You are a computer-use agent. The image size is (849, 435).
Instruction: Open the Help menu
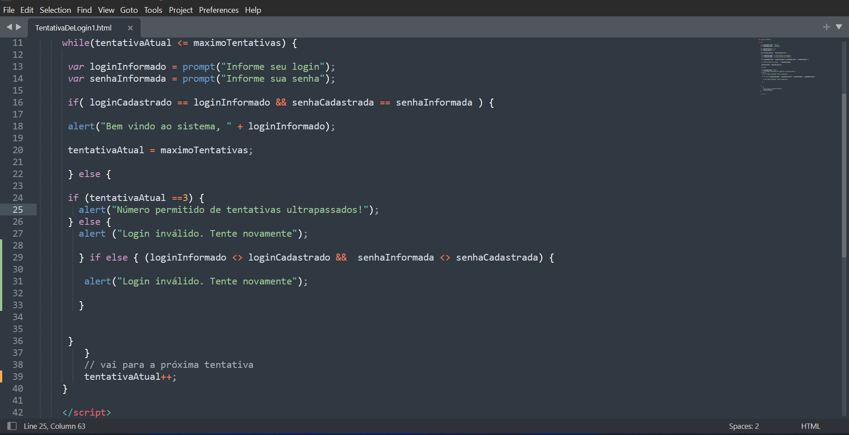click(253, 10)
